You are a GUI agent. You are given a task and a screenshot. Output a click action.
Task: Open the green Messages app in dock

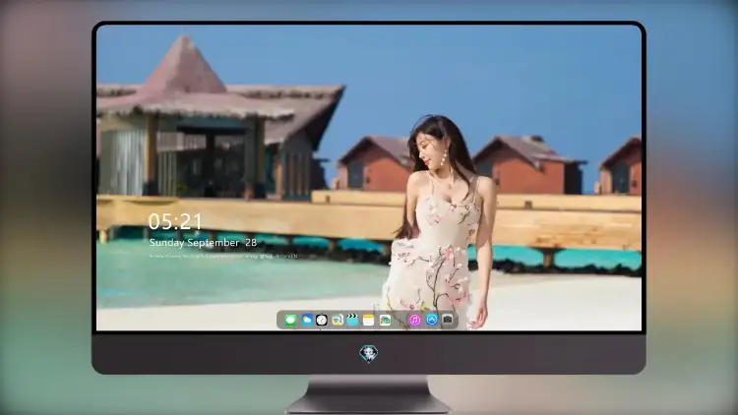point(290,321)
